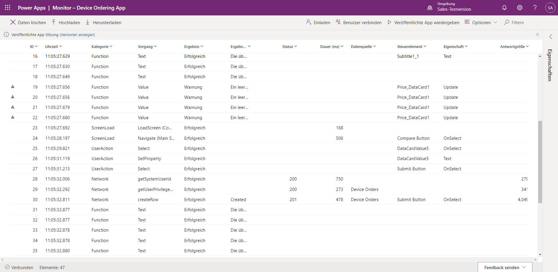Open the Kategorie column filter menu
Image resolution: width=558 pixels, height=272 pixels.
(x=102, y=46)
